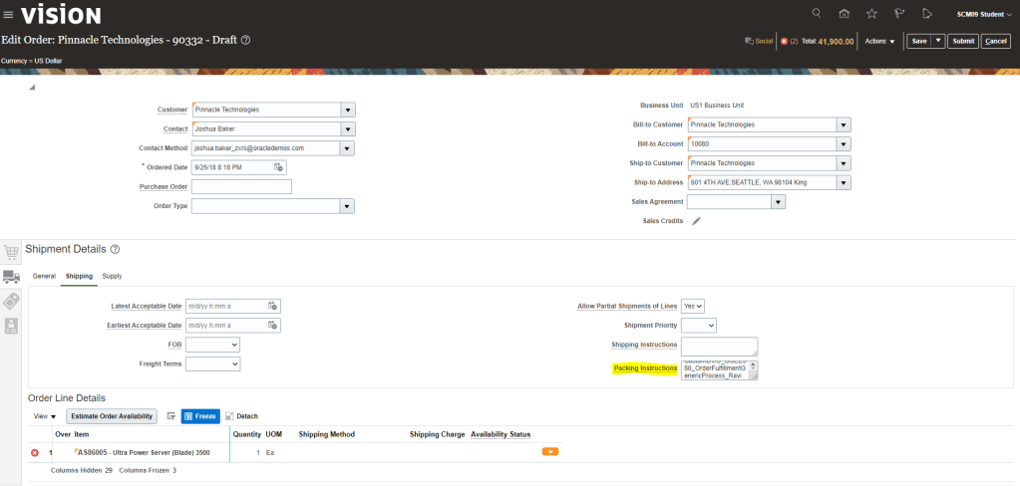Open the hamburger navigator menu
The height and width of the screenshot is (486, 1020).
click(x=9, y=14)
